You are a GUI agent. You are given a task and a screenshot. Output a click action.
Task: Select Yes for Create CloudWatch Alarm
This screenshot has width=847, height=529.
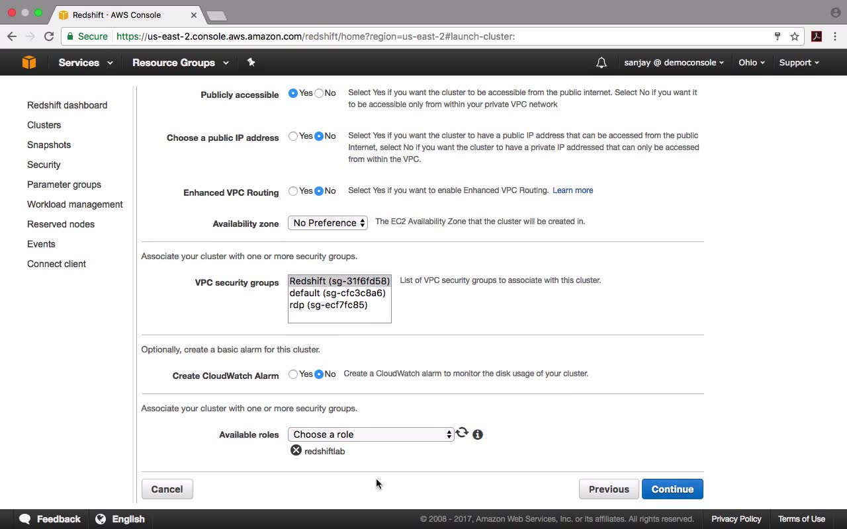(x=293, y=374)
